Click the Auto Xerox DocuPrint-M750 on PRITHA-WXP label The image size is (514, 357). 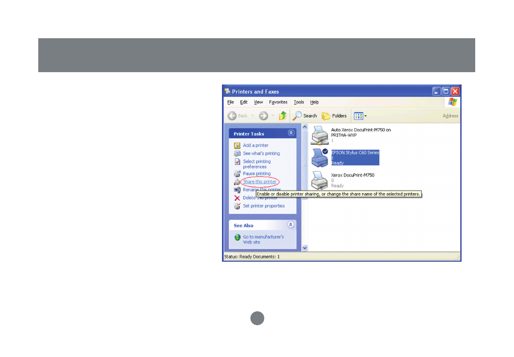[360, 132]
